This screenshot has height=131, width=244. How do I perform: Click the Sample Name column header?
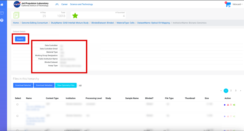(x=132, y=98)
